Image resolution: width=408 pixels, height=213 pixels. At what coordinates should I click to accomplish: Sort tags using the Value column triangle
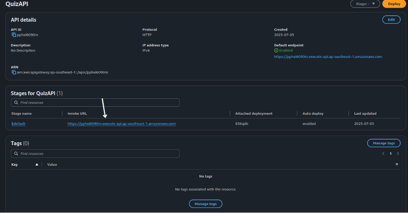click(x=397, y=165)
